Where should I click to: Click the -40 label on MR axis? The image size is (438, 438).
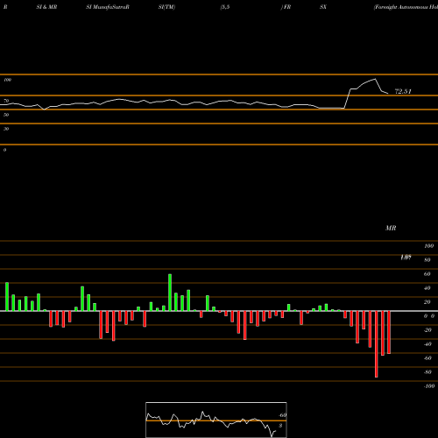pos(427,344)
